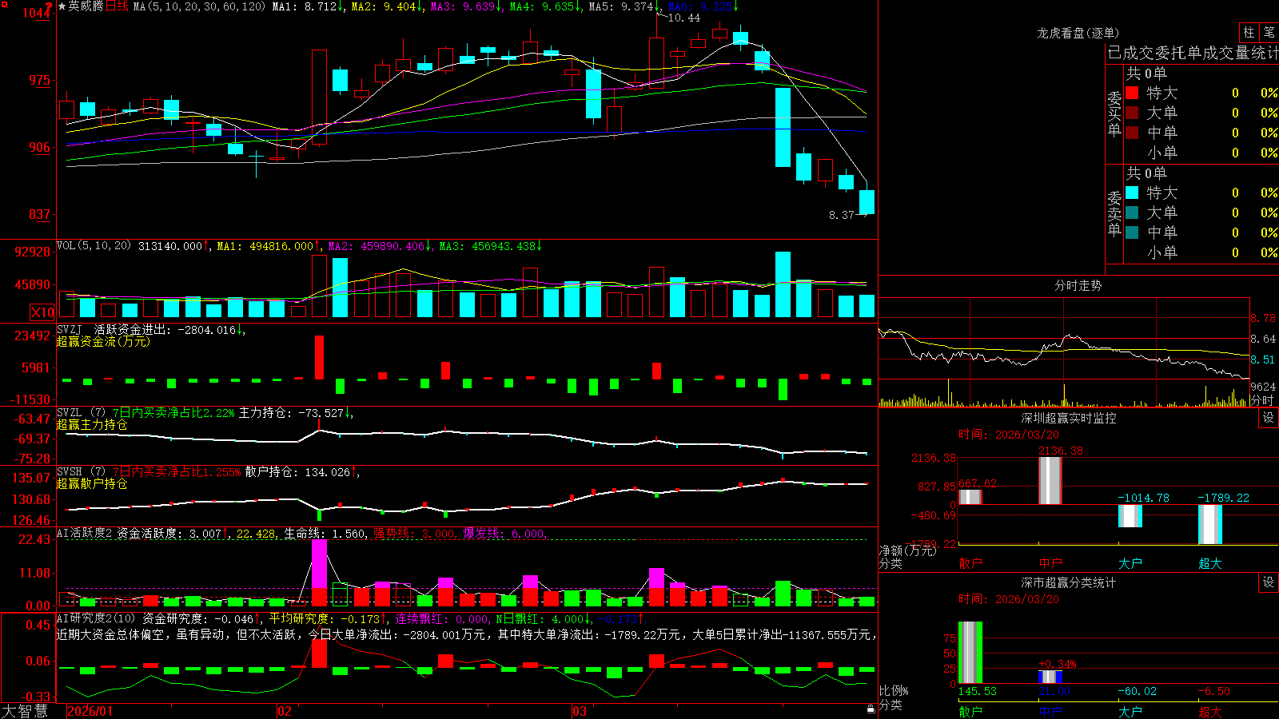
Task: Click the 超赢散户持仓 subtitle
Action: (92, 483)
